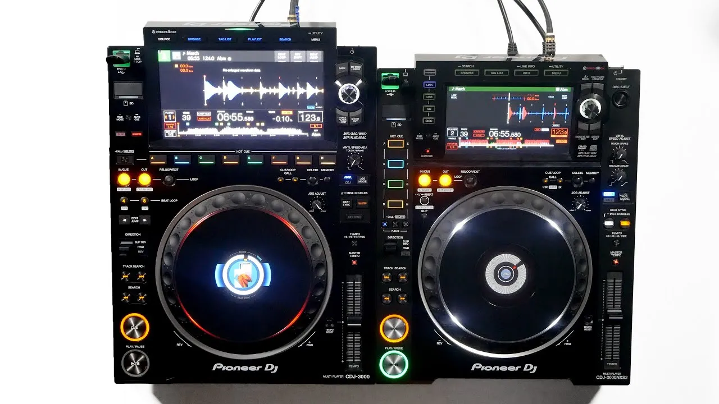719x404 pixels.
Task: Hit RELOOP/EXIT on the CDJ-3000
Action: click(169, 181)
